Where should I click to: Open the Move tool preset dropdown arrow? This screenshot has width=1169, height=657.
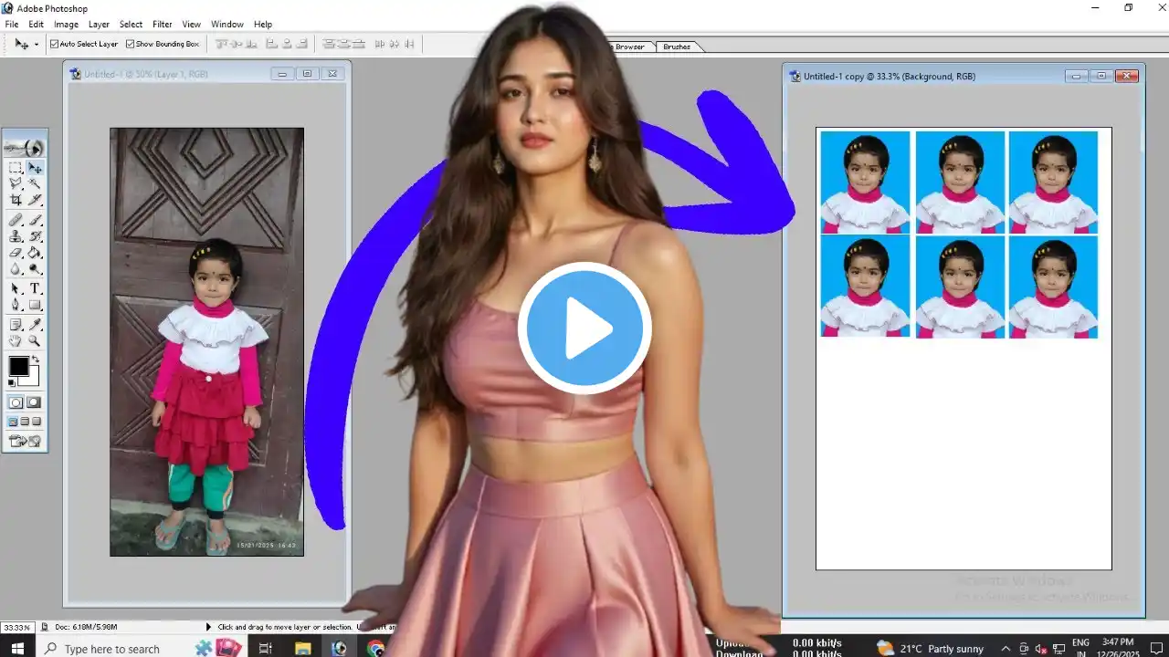(37, 44)
